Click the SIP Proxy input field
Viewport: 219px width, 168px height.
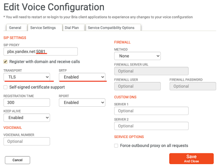[40, 52]
